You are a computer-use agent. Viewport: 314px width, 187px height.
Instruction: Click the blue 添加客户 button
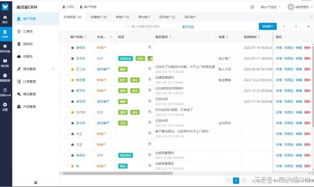coord(268,27)
